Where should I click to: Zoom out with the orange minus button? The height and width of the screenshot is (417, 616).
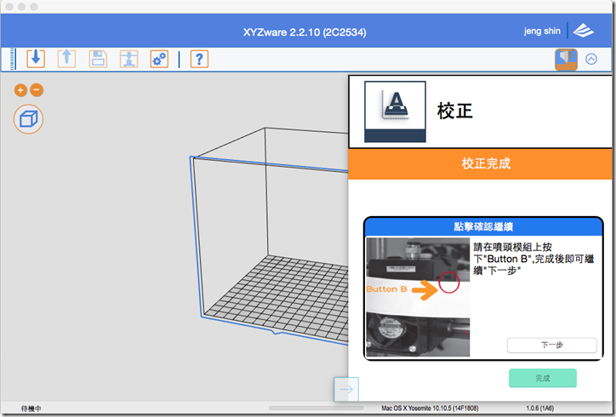37,90
